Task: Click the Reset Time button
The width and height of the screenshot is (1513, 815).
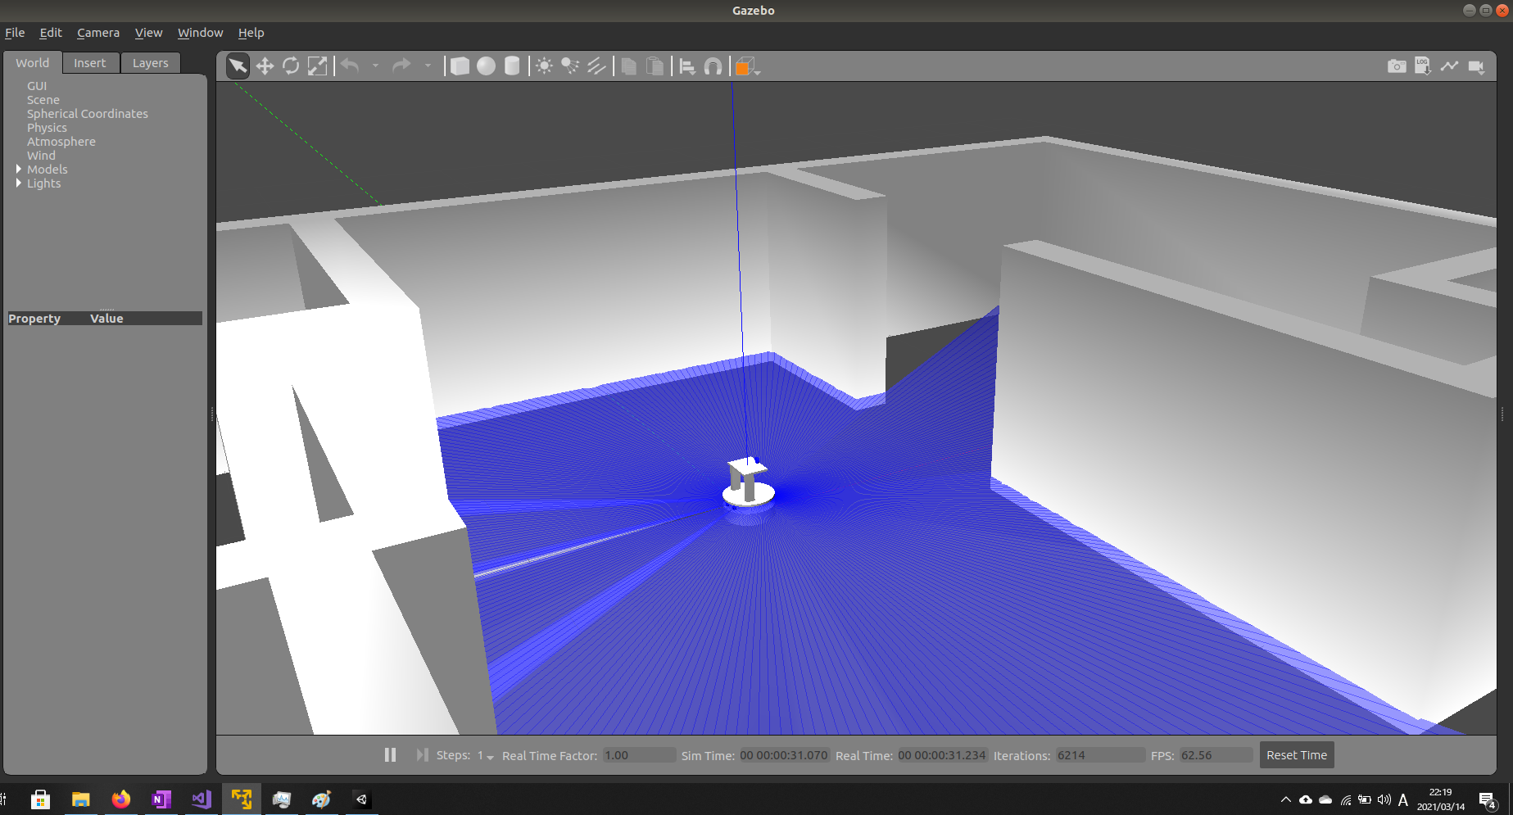Action: tap(1296, 754)
